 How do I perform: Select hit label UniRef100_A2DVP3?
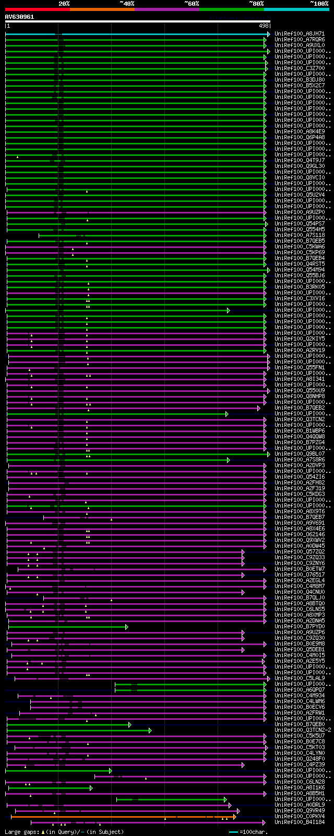click(x=300, y=466)
